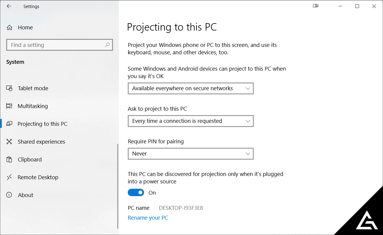The height and width of the screenshot is (235, 383).
Task: Click the Remote Desktop icon
Action: point(9,177)
